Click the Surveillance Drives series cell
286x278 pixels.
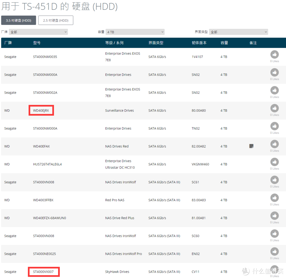click(119, 111)
